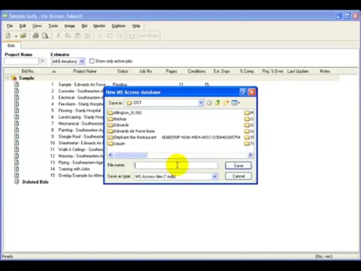361x271 pixels.
Task: Open the View menu
Action: pyautogui.click(x=37, y=26)
